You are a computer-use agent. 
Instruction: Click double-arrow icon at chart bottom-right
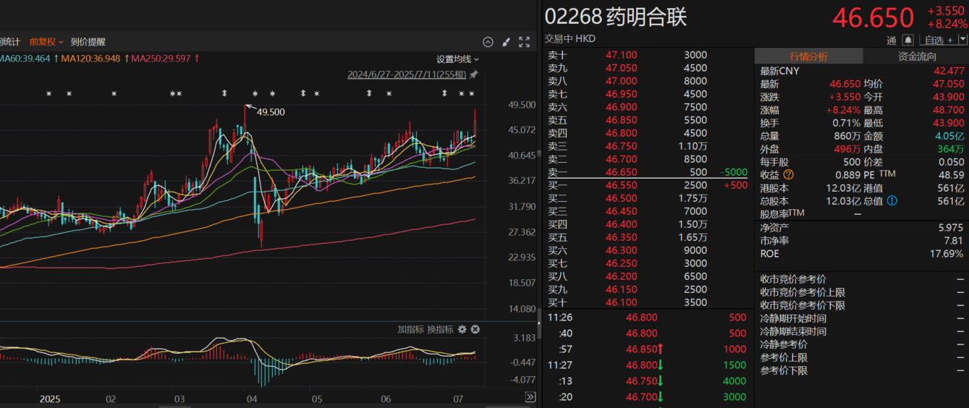[x=530, y=397]
